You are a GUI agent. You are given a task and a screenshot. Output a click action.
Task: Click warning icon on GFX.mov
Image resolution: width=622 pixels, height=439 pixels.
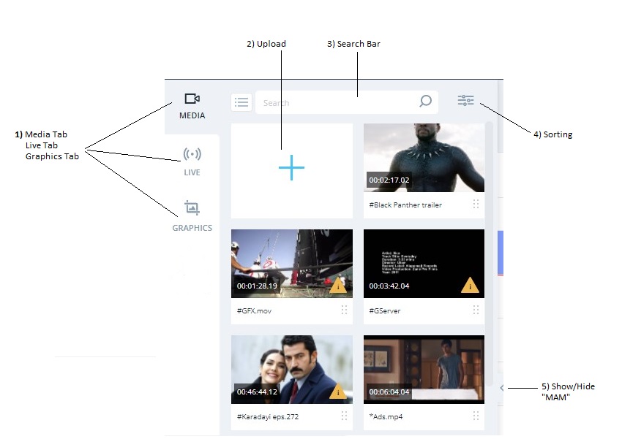[337, 286]
